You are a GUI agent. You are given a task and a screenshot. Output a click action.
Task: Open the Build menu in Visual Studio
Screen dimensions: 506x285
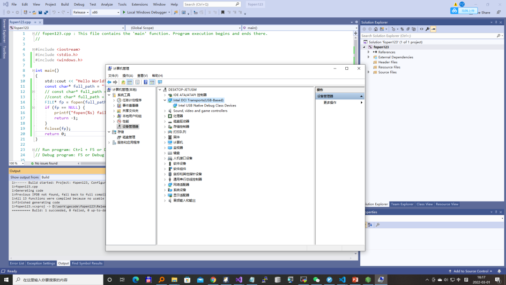[x=65, y=4]
